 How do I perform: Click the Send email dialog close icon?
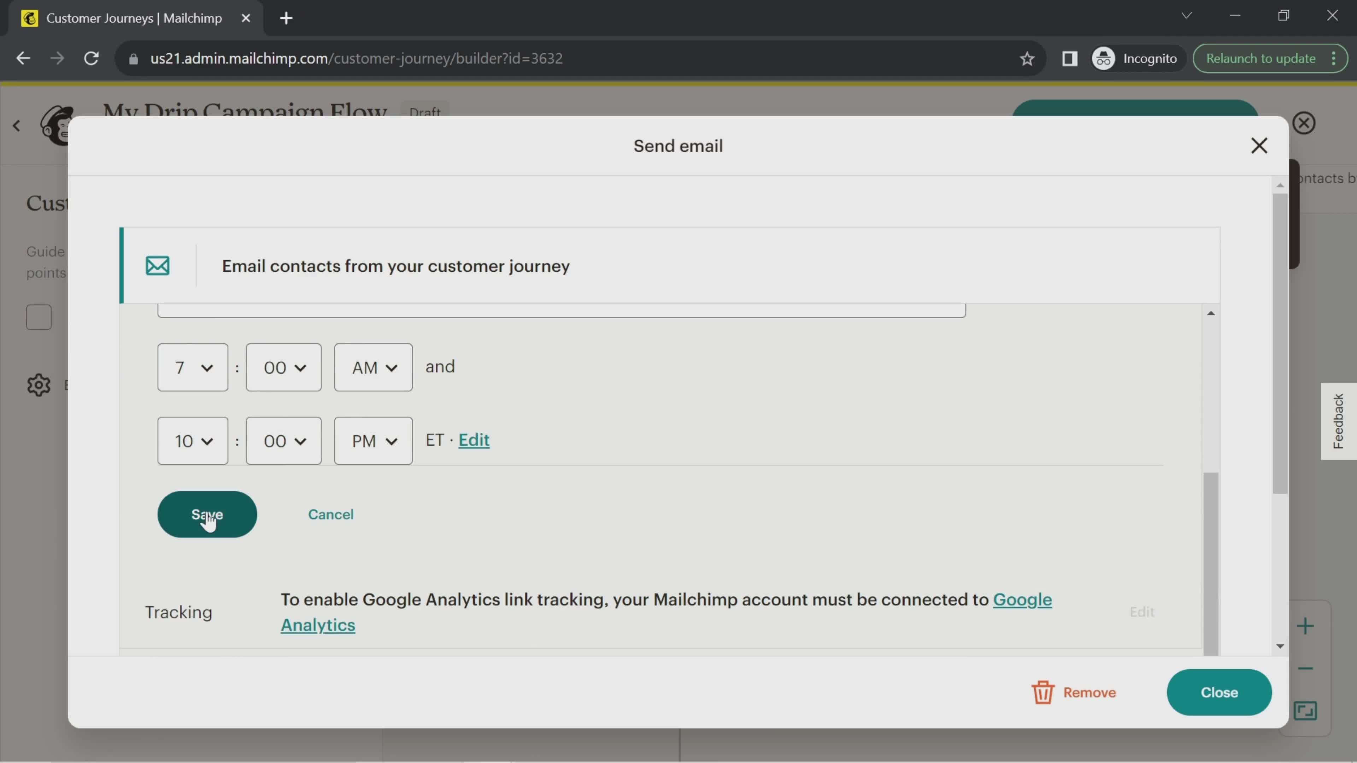[1259, 145]
